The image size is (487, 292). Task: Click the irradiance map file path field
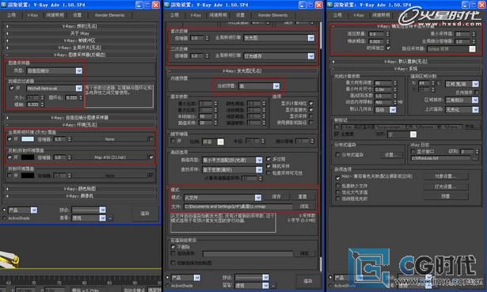238,207
